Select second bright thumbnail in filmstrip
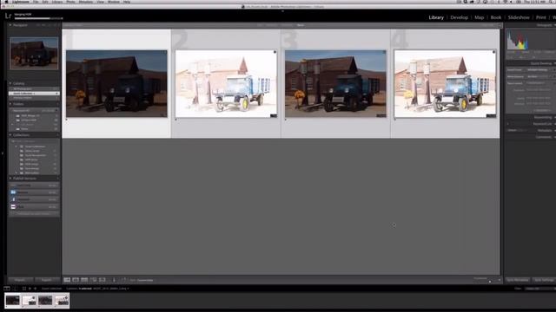Viewport: 556px width, 312px height. (x=29, y=301)
